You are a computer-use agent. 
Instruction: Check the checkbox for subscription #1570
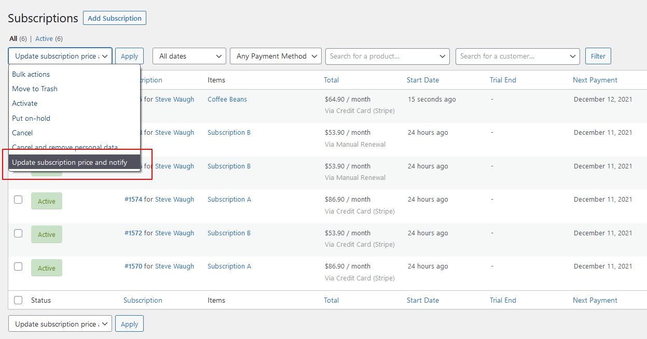[x=18, y=266]
